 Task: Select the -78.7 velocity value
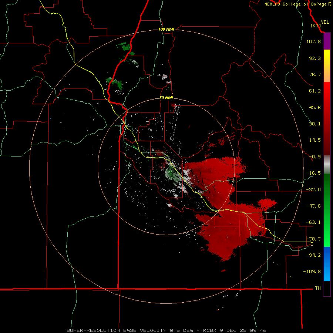point(313,239)
